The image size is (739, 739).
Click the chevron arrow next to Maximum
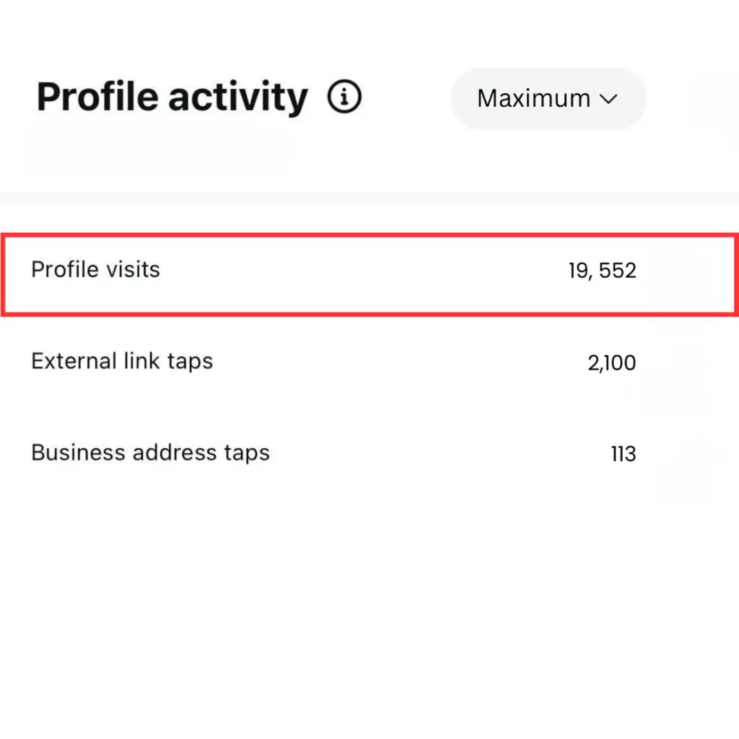click(609, 100)
